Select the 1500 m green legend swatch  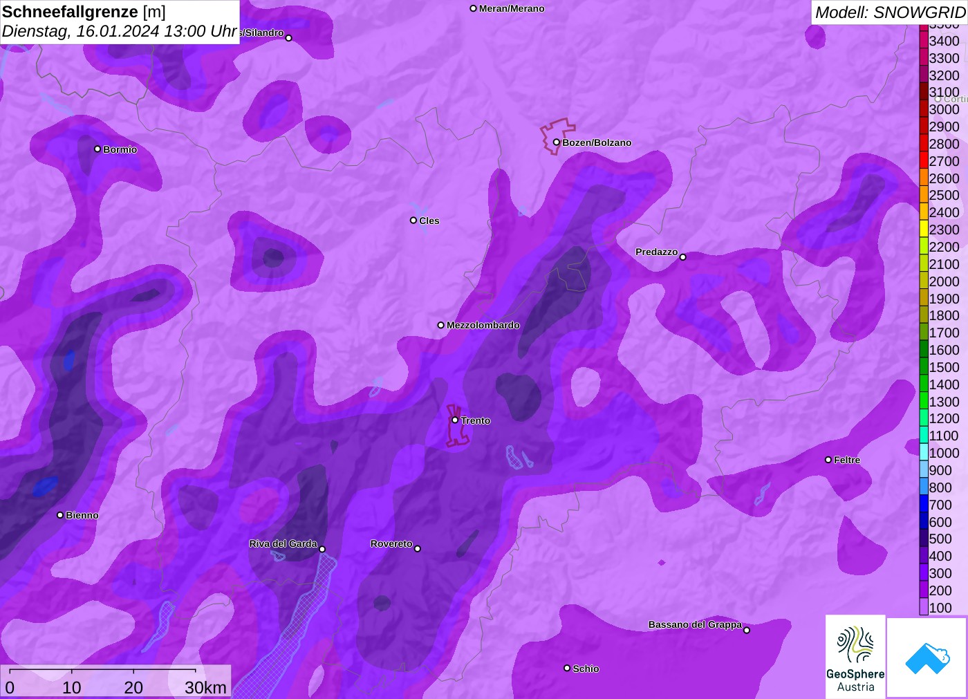click(x=924, y=367)
